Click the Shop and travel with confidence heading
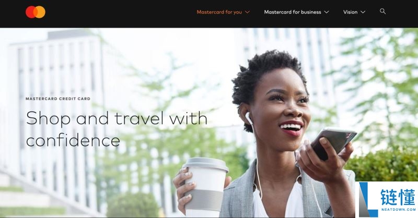 click(x=117, y=129)
